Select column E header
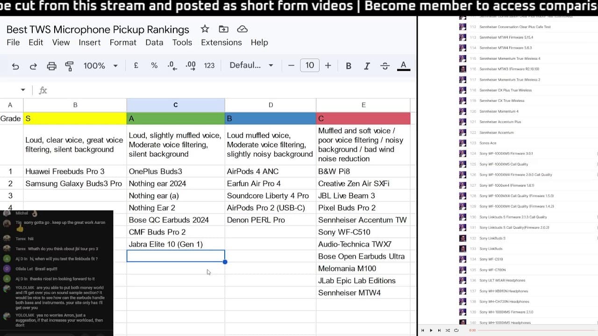 [363, 105]
